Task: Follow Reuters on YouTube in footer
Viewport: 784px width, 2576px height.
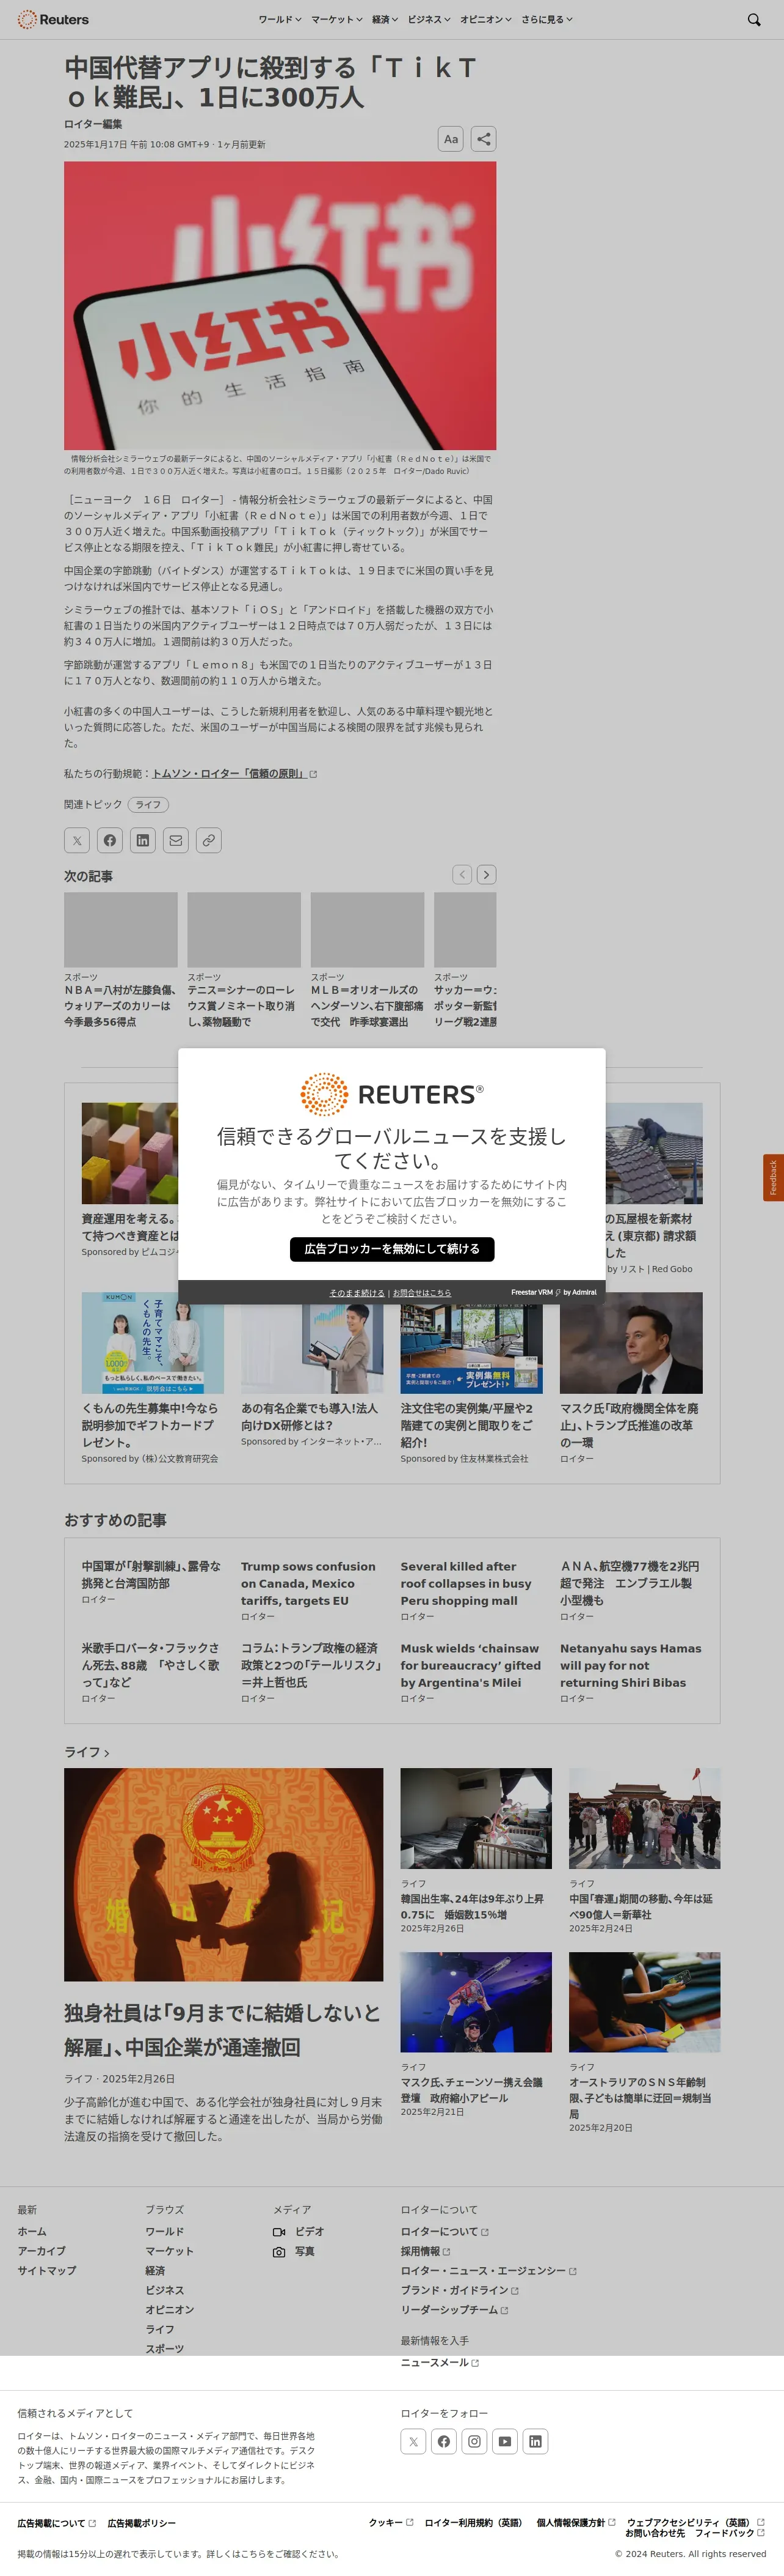Action: click(504, 2441)
